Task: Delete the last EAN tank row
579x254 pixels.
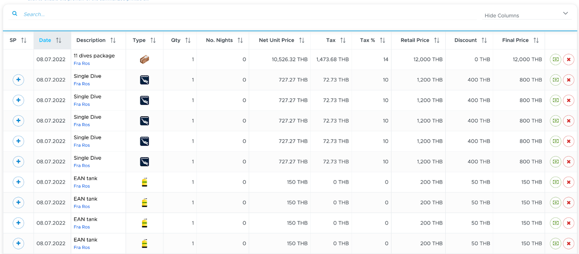Action: coord(569,244)
